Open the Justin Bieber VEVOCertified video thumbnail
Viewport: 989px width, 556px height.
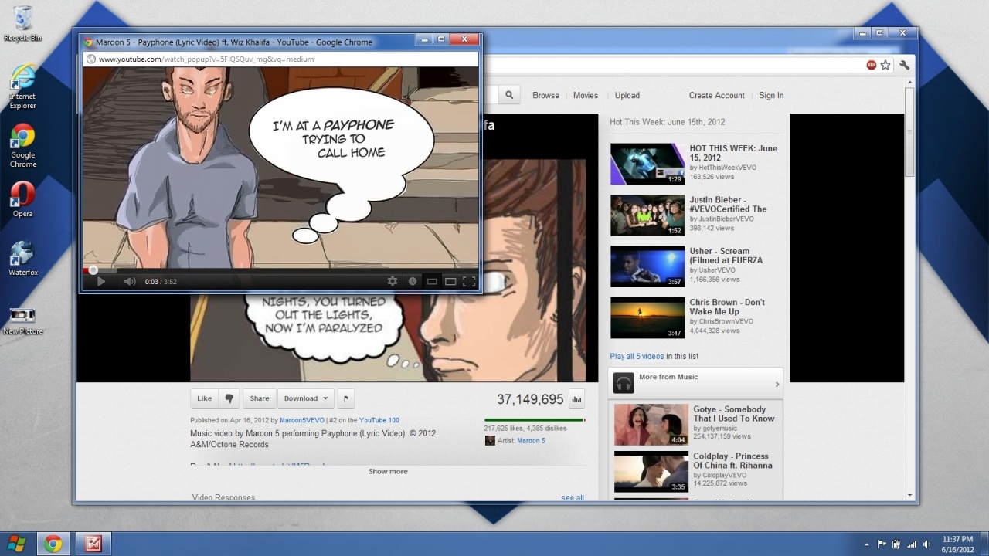[x=647, y=215]
